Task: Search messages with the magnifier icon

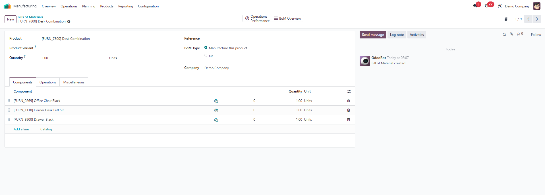Action: coord(504,35)
